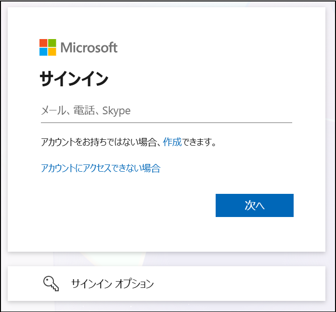Click the underline beneath the sign-in field
The image size is (336, 312).
point(166,122)
